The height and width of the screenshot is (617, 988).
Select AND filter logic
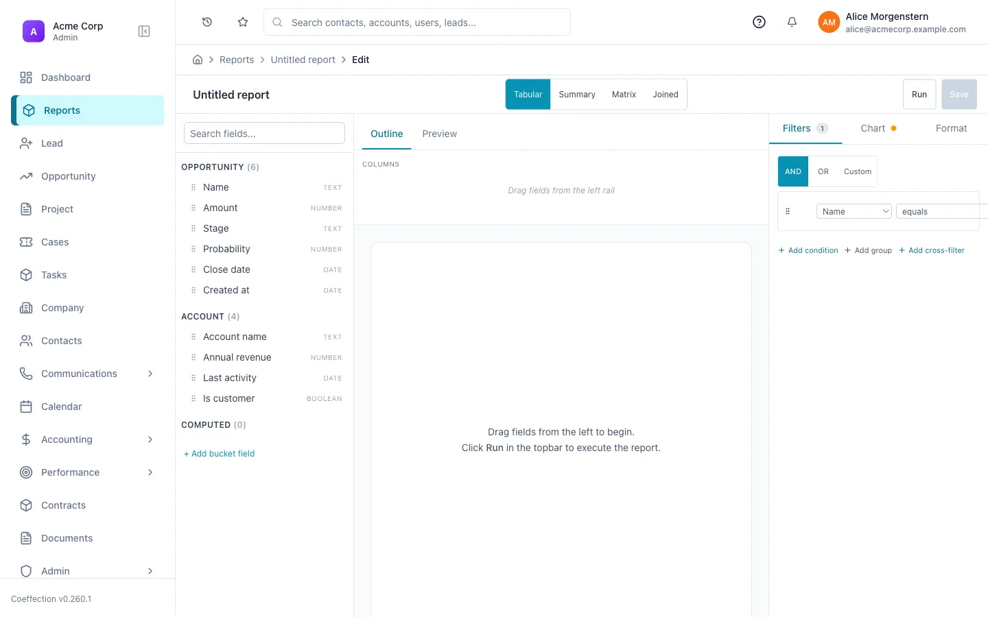tap(793, 171)
